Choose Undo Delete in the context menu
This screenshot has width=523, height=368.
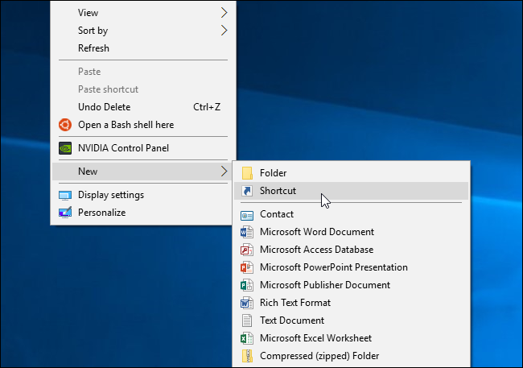(x=143, y=107)
